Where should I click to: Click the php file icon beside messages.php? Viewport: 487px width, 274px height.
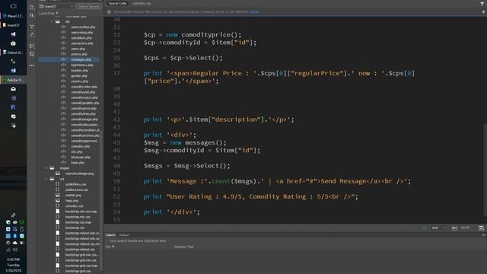click(x=64, y=59)
